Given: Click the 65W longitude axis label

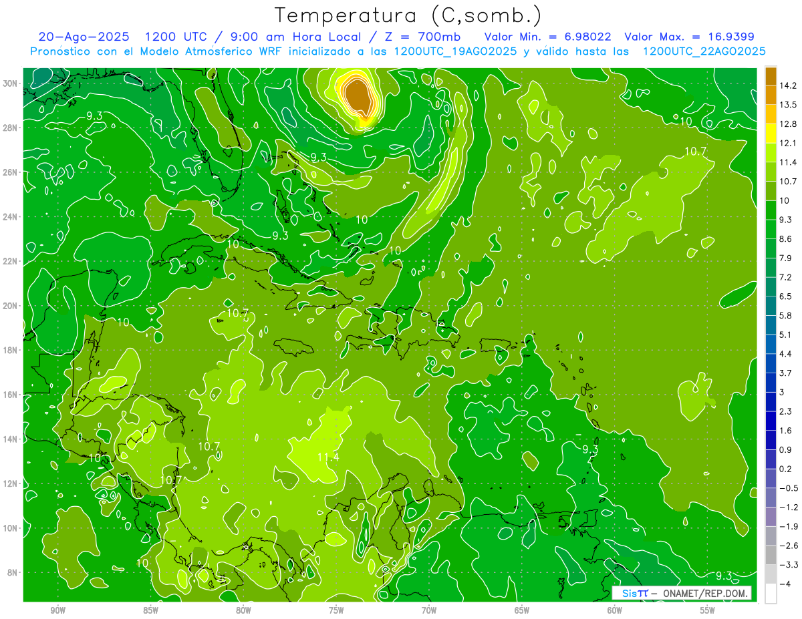Looking at the screenshot, I should pyautogui.click(x=522, y=610).
